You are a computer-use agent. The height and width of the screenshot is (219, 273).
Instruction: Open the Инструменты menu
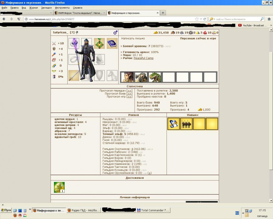click(62, 8)
